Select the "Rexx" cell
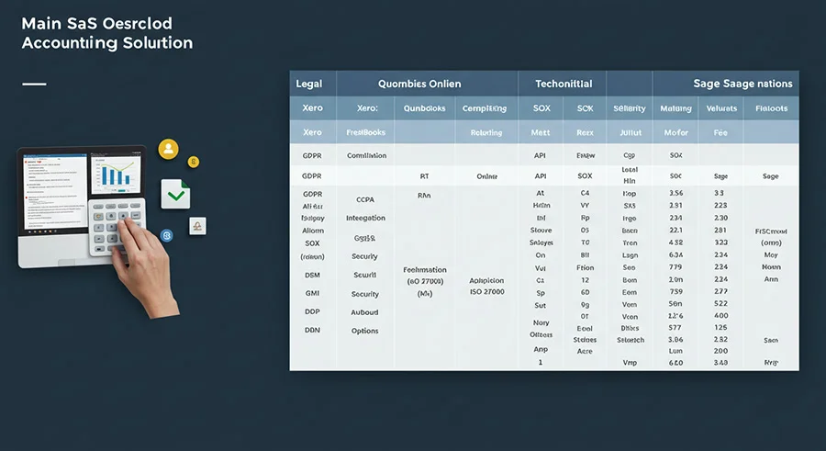Screen dimensions: 826x451 tap(585, 133)
